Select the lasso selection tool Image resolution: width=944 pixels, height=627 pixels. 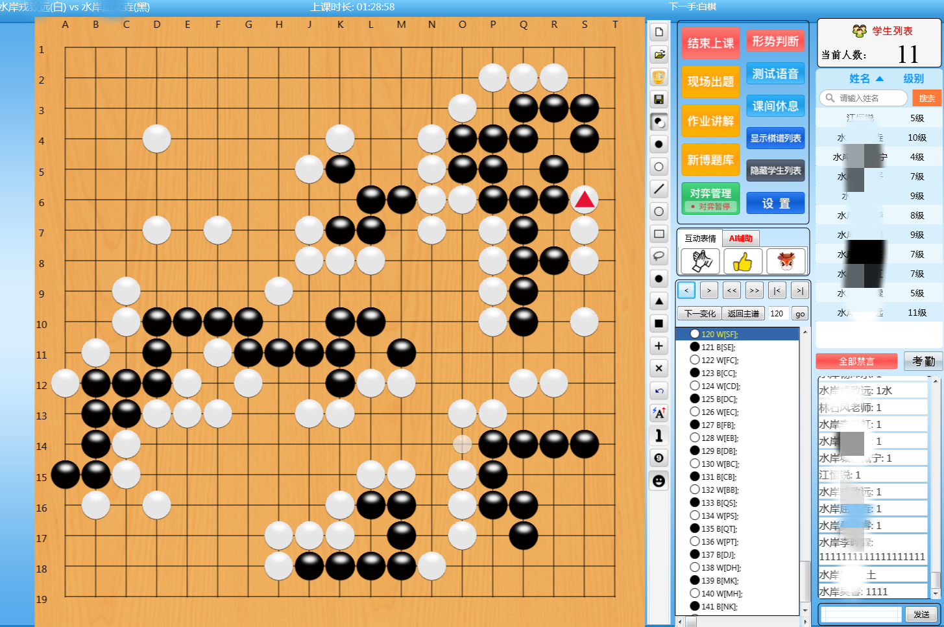[x=659, y=255]
